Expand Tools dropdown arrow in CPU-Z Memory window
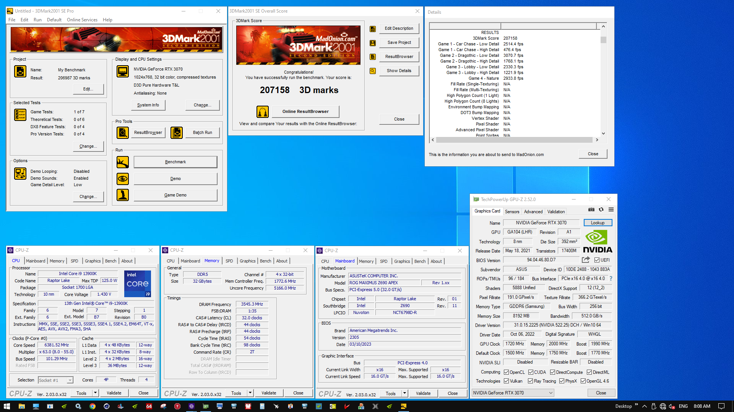 click(x=250, y=393)
